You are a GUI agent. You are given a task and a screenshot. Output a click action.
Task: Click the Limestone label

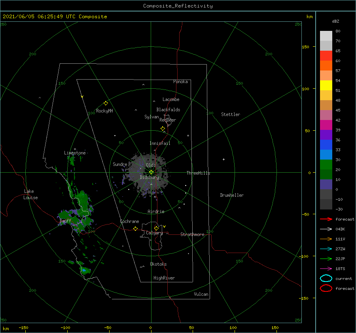pos(75,153)
